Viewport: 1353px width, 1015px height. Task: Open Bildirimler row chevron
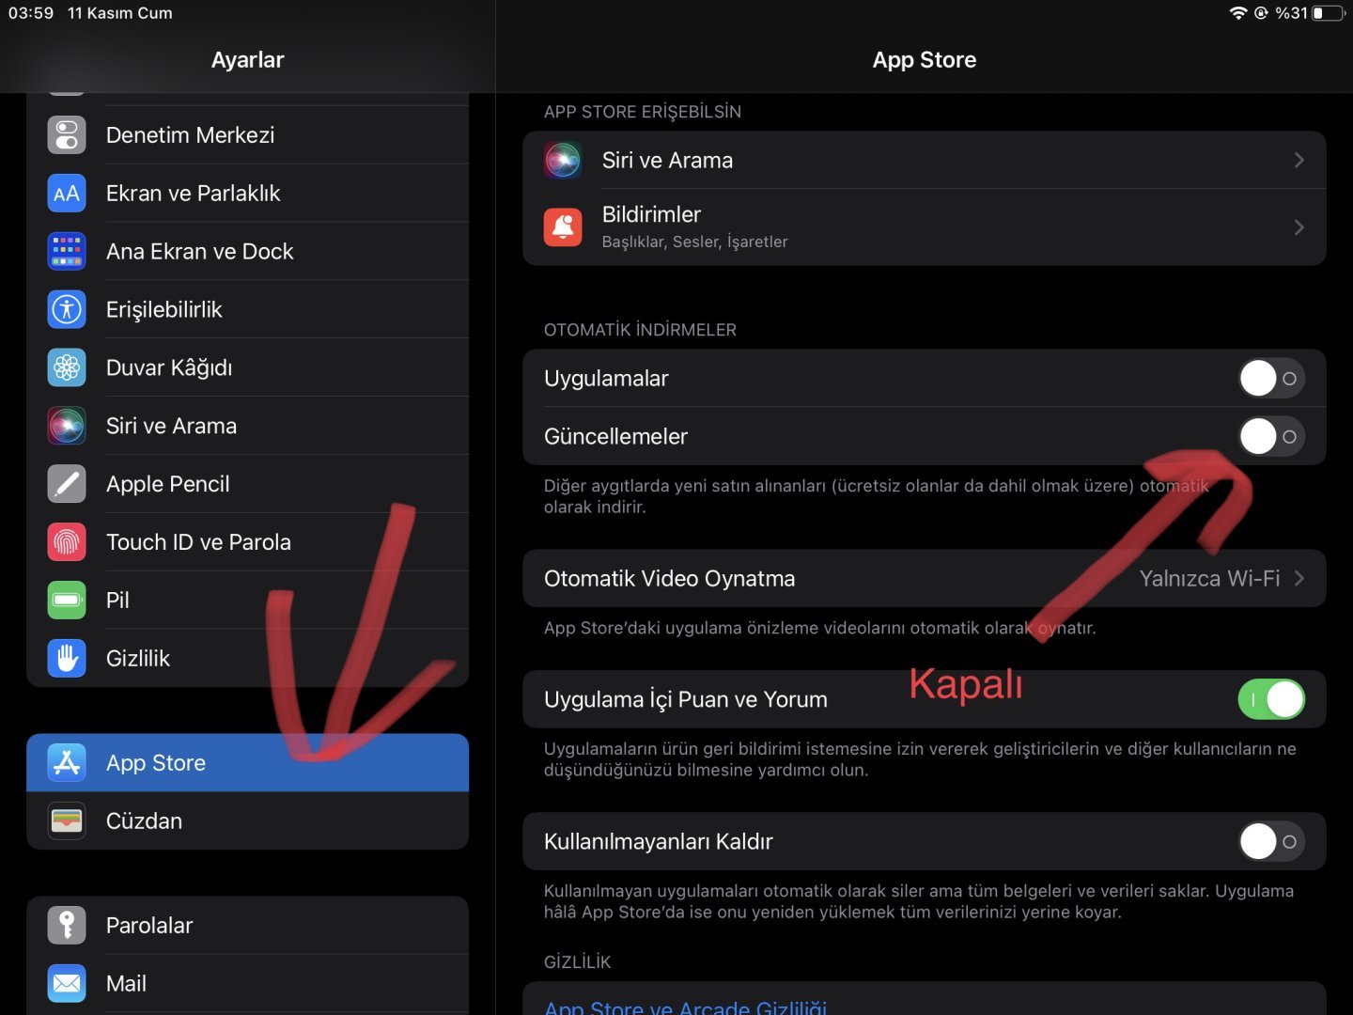pos(1299,227)
